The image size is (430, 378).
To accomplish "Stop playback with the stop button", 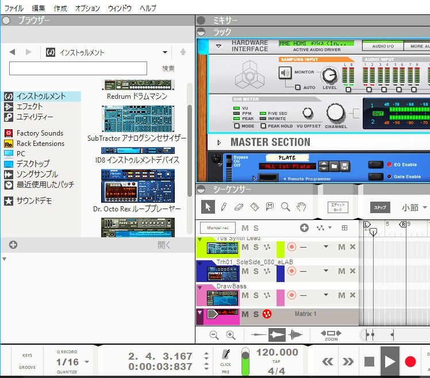I will [x=369, y=361].
